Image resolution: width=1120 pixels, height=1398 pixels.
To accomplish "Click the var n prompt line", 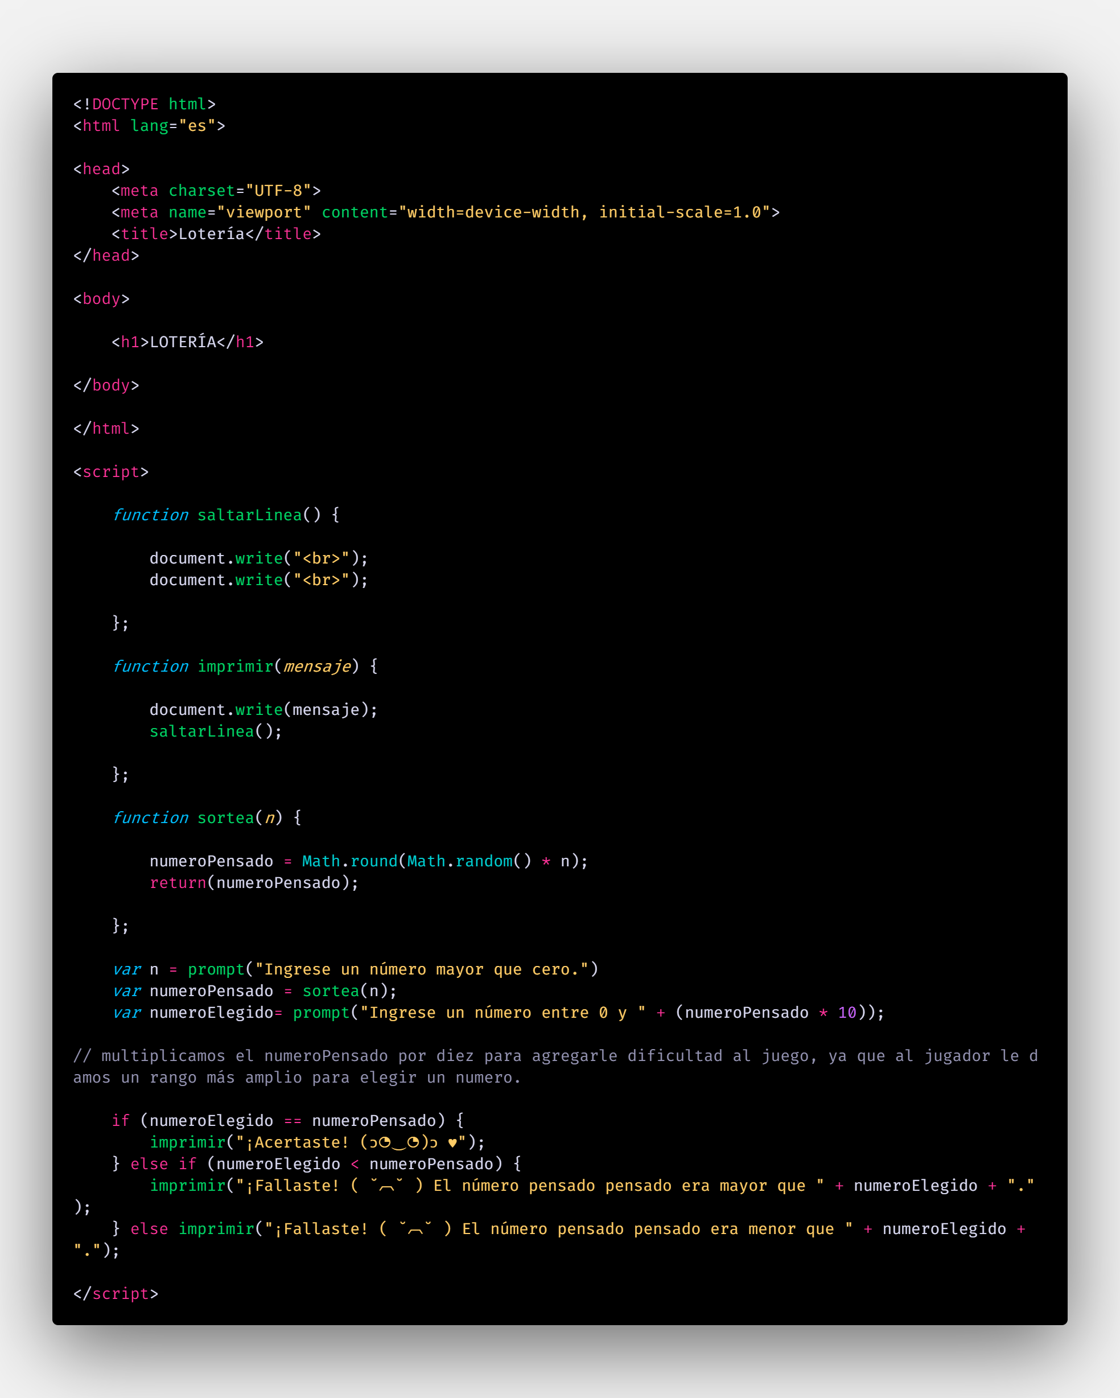I will [x=355, y=969].
